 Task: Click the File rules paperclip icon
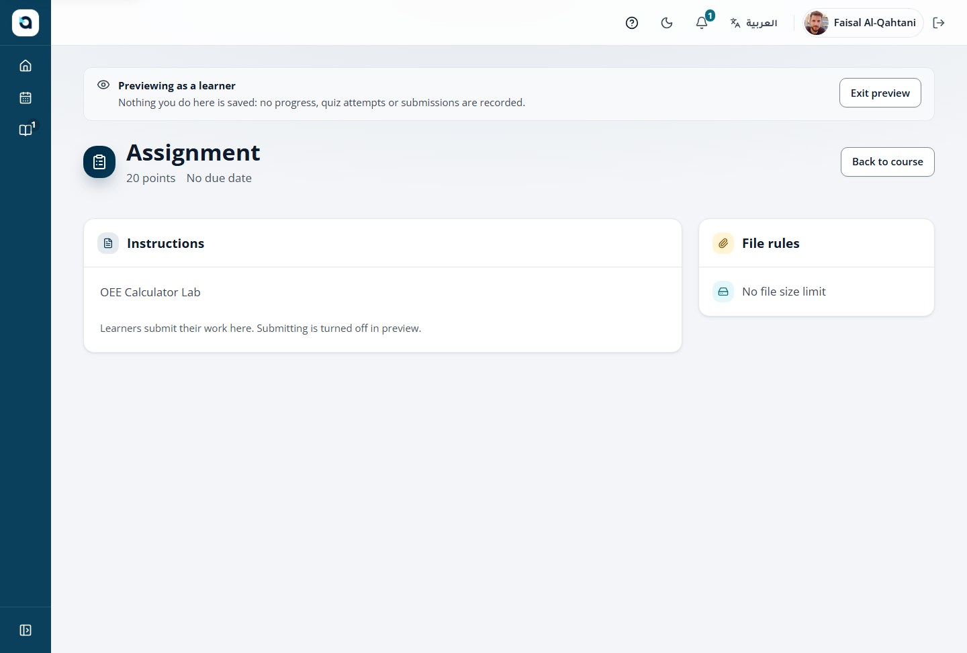tap(723, 243)
